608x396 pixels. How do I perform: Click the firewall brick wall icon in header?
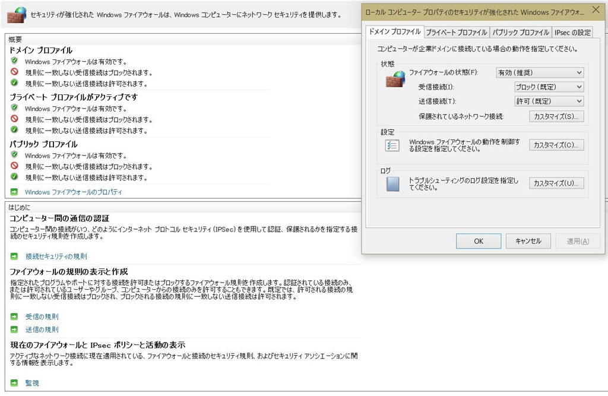click(x=17, y=15)
